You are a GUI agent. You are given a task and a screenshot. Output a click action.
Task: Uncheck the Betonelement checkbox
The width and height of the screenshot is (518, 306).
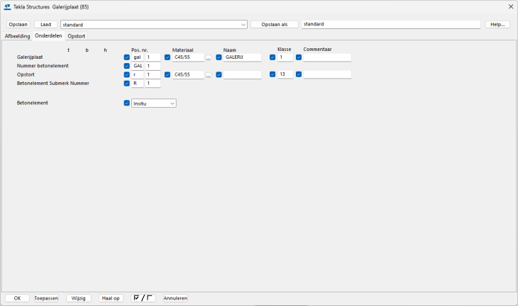pos(127,103)
